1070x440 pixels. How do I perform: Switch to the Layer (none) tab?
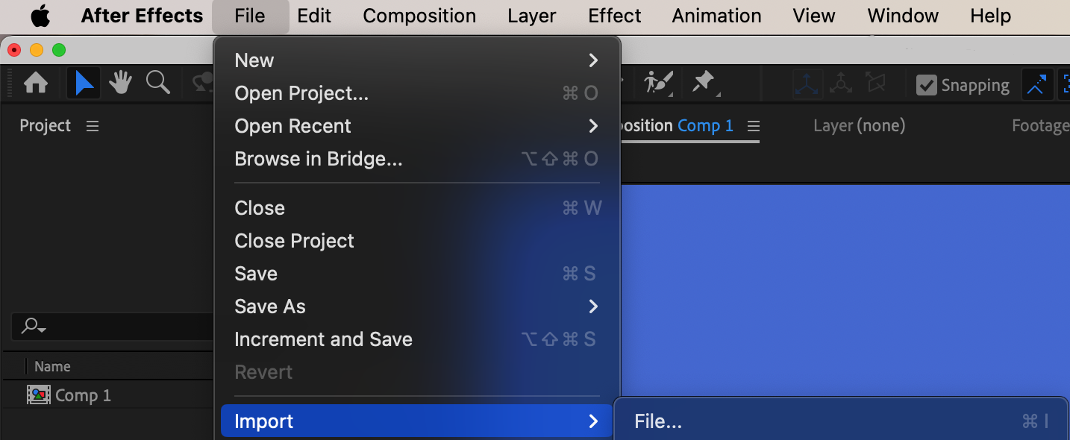pos(859,126)
